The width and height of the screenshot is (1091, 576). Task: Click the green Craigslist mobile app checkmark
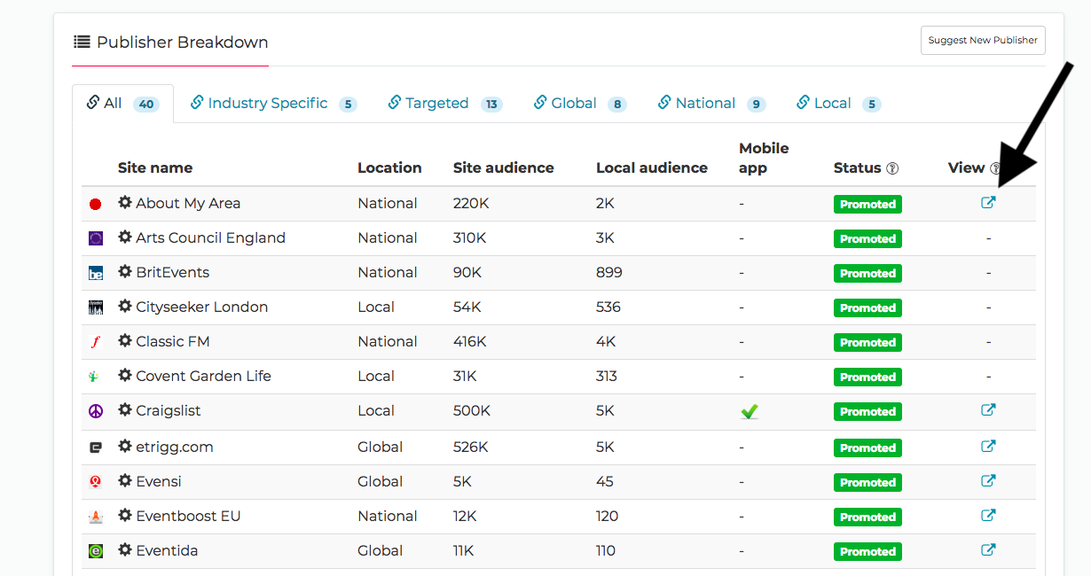(x=750, y=411)
